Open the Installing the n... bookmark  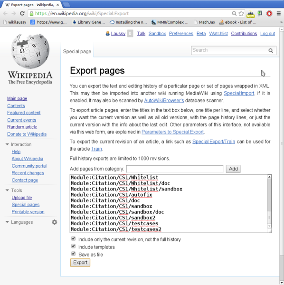[128, 22]
